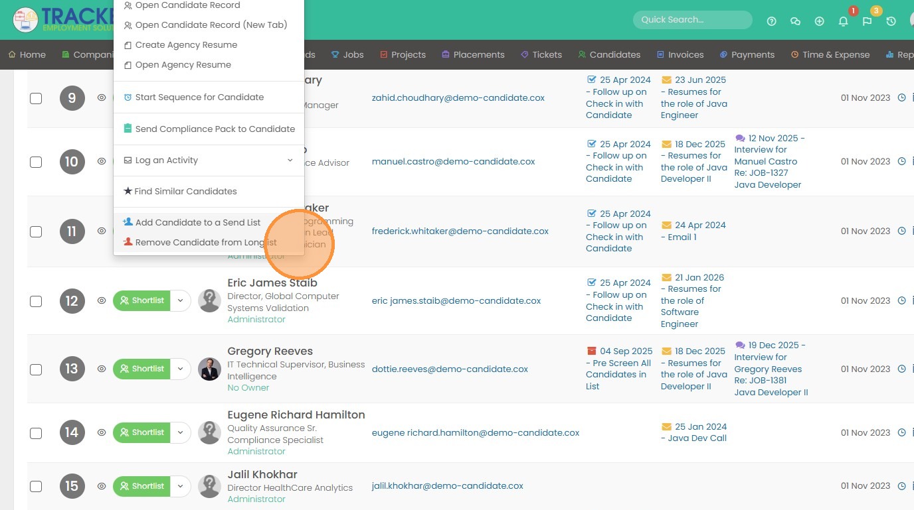Select Open Agency Resume from menu
Viewport: 914px width, 510px height.
coord(209,65)
